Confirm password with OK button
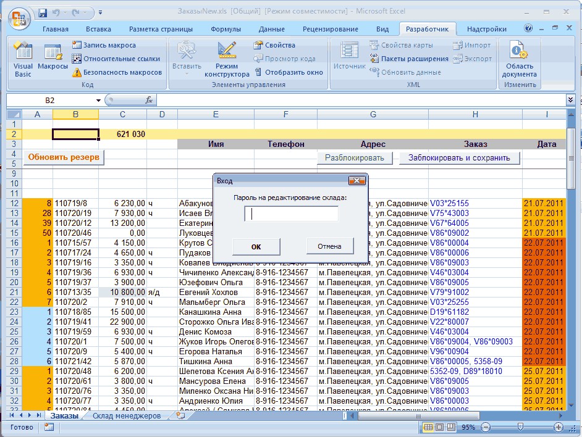Screen dimensions: 582x437 (x=256, y=247)
